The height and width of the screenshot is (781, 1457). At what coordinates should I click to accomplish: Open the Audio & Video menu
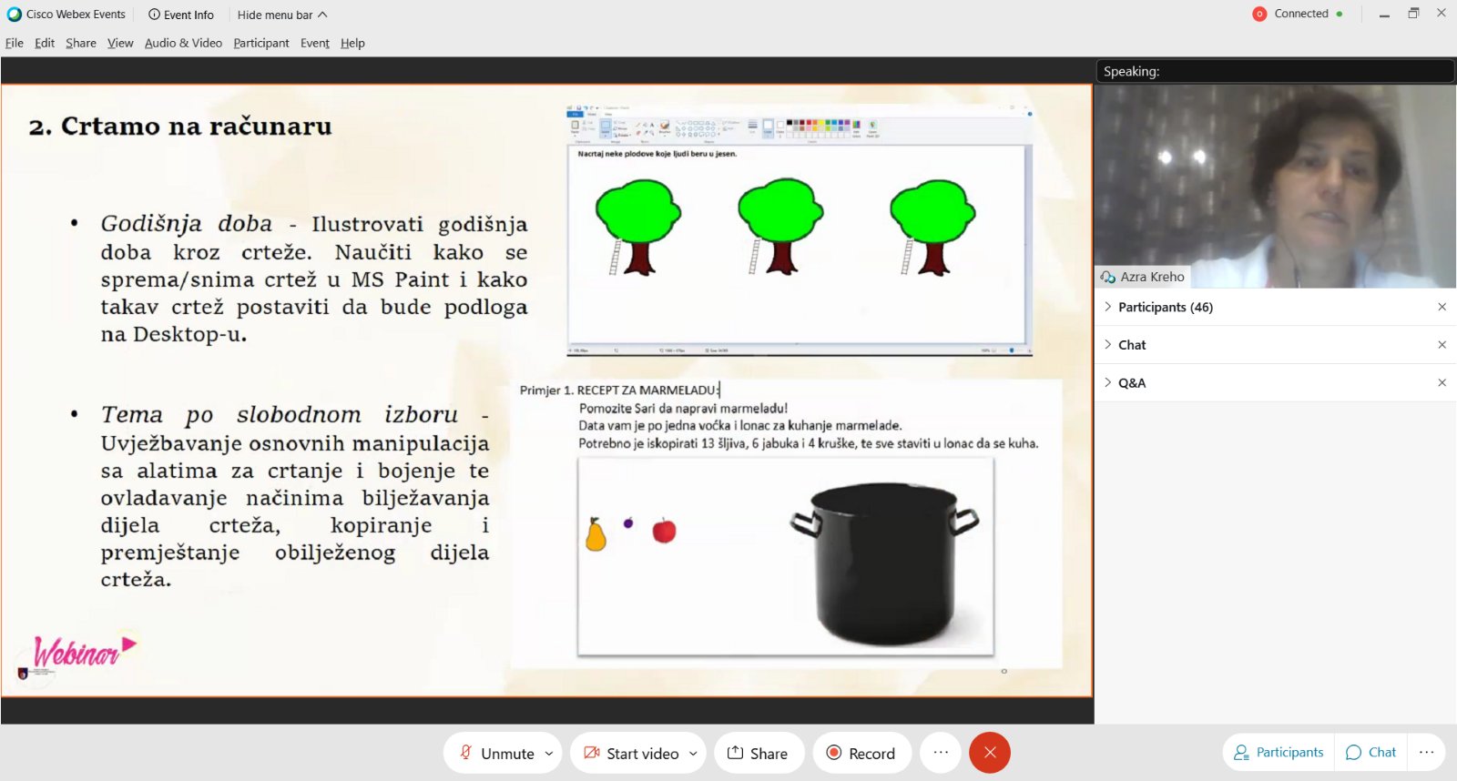coord(183,43)
